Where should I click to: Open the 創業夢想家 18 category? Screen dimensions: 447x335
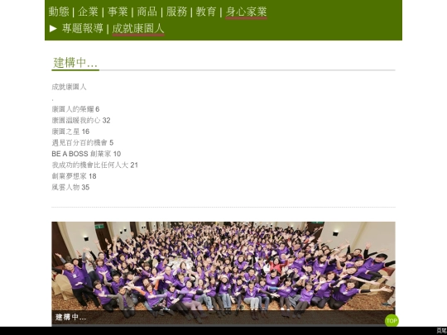point(74,176)
